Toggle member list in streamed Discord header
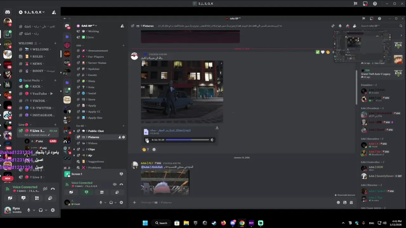 (x=354, y=26)
